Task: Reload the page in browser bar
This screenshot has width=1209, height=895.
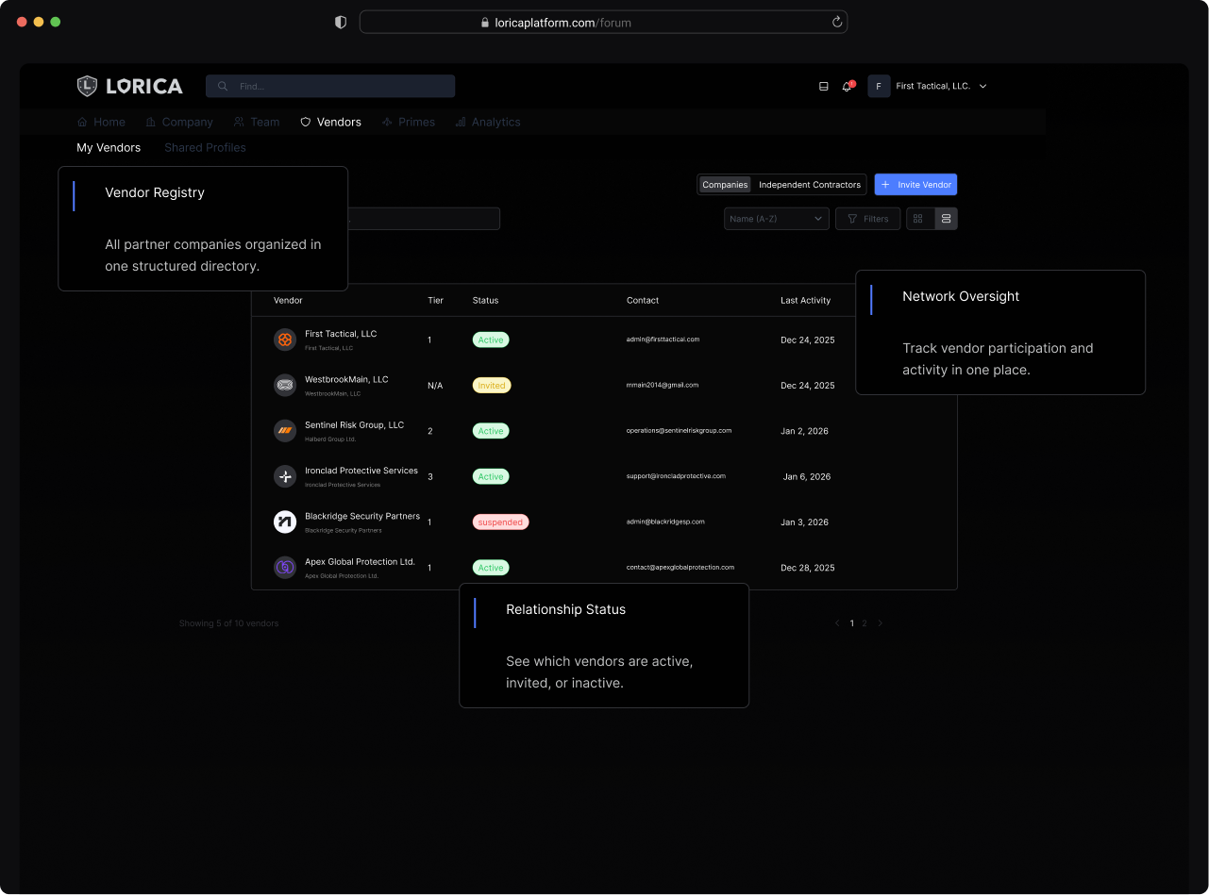Action: point(836,23)
